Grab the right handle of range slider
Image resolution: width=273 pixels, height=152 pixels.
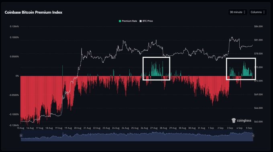click(x=253, y=136)
